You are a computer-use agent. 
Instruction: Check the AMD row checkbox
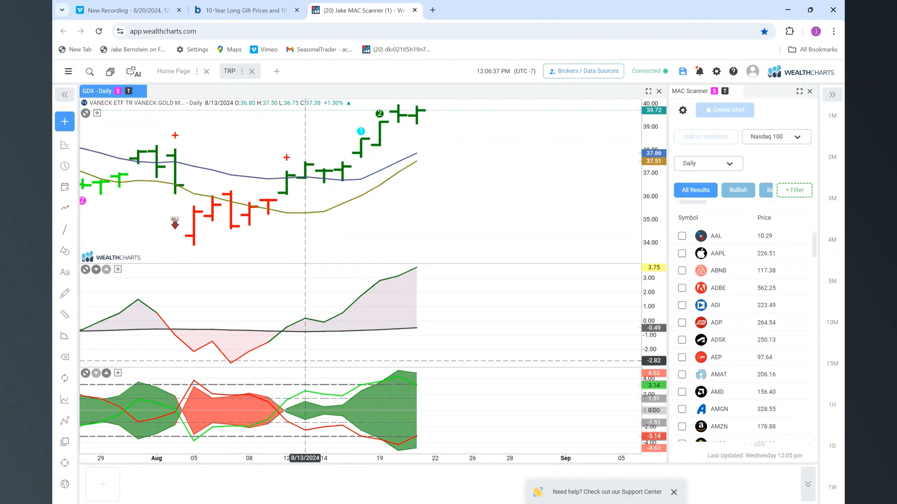(682, 392)
